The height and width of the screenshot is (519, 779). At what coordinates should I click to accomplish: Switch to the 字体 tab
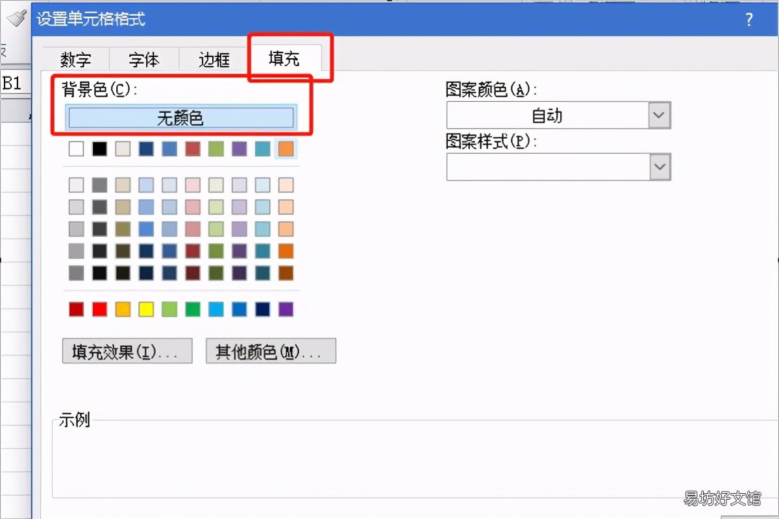coord(143,60)
